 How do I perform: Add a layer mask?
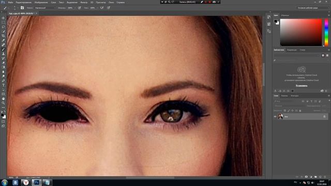tap(306, 177)
